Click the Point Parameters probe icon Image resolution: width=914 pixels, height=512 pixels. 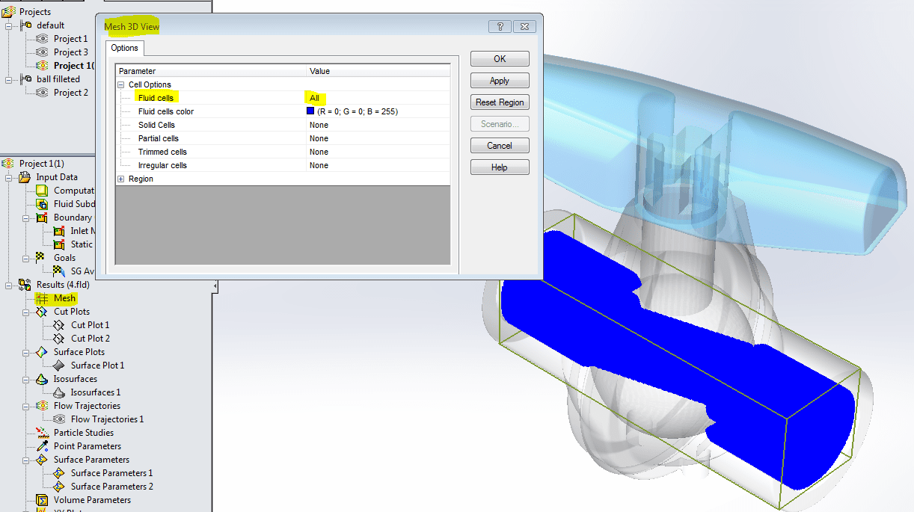click(x=42, y=446)
